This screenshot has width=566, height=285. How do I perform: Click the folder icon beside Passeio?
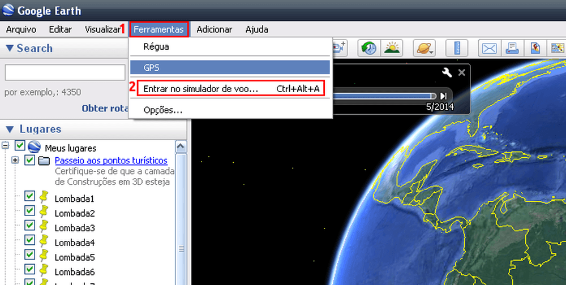[44, 161]
